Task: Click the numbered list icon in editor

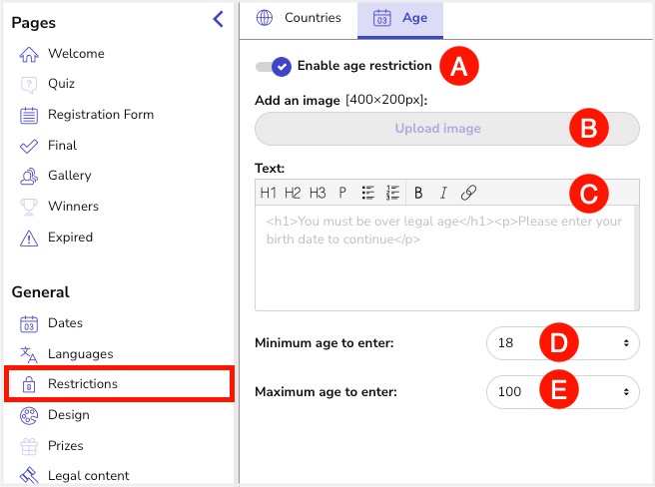Action: [392, 193]
